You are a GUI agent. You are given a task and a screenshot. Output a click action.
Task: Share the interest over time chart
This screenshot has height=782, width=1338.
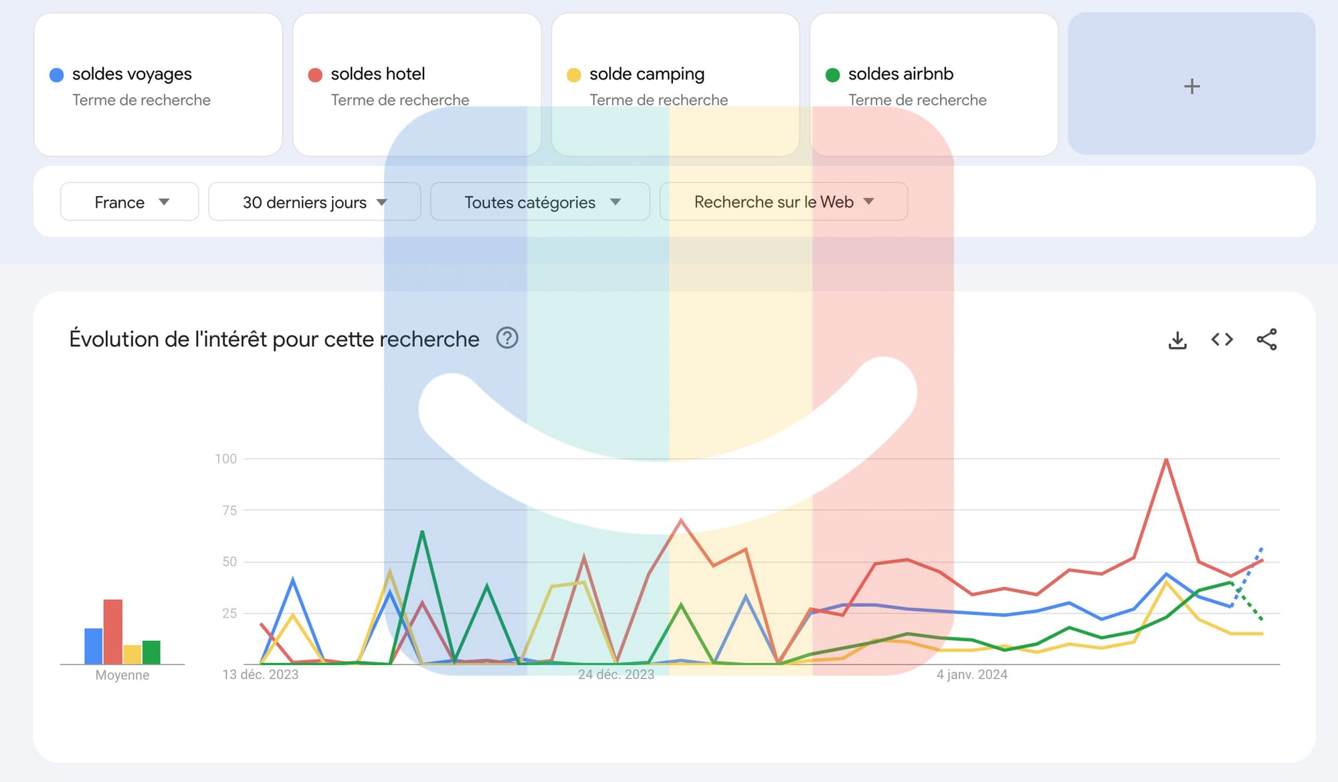click(x=1266, y=340)
